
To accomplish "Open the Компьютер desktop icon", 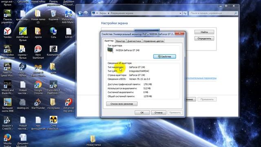I will pyautogui.click(x=53, y=51).
